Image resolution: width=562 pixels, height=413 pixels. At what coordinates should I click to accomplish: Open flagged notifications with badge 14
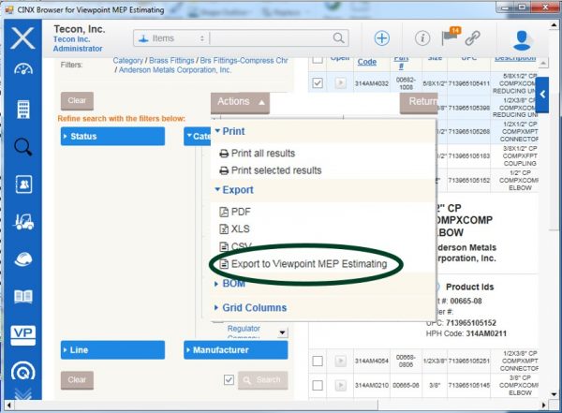(450, 36)
